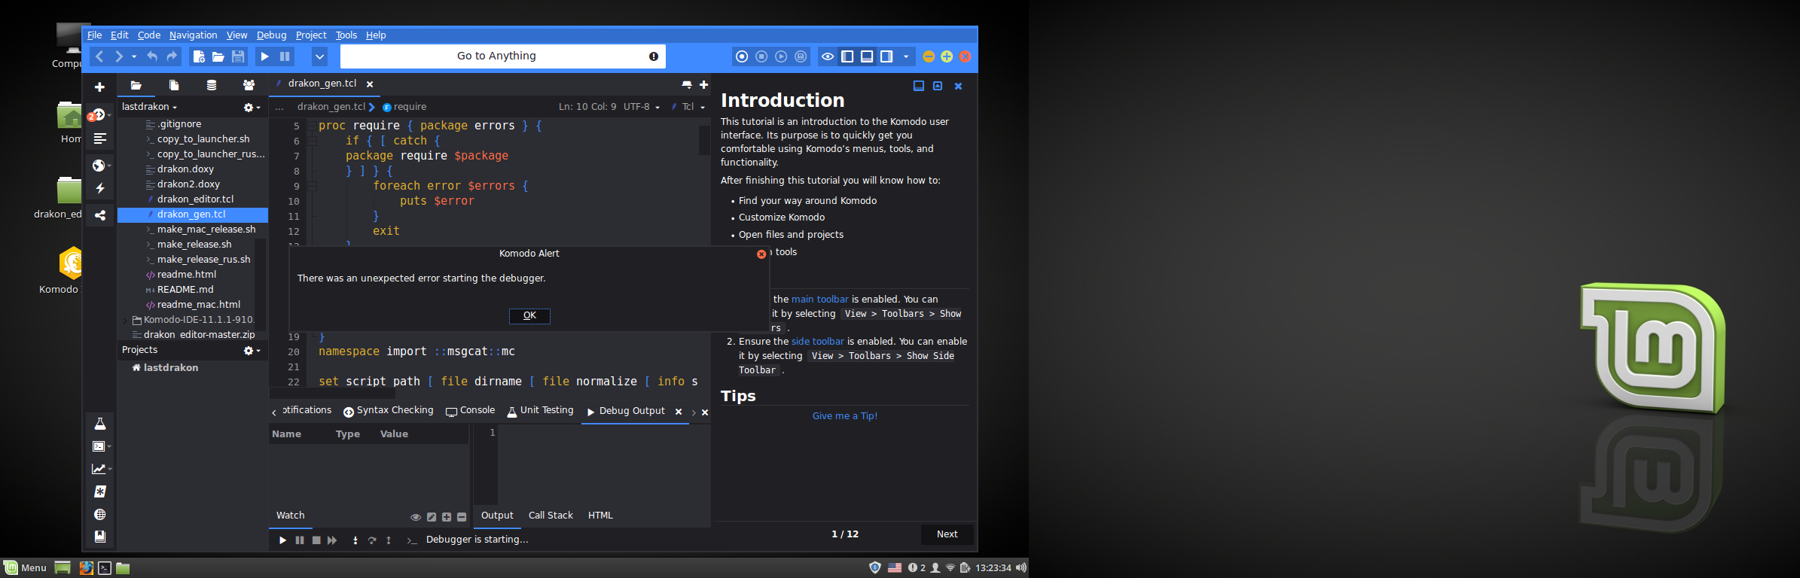The image size is (1800, 578).
Task: Open the Places folder tab in left pane
Action: (136, 85)
